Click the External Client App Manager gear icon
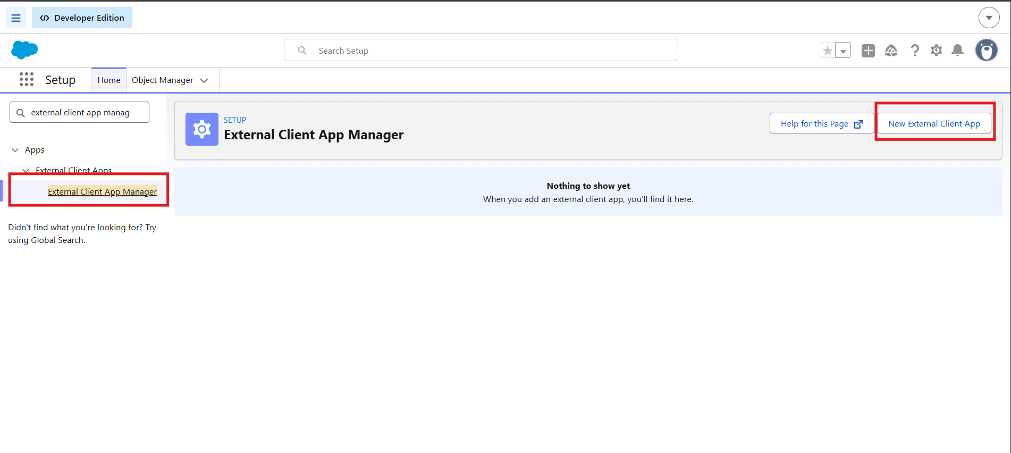Screen dimensions: 1011x453 202,129
